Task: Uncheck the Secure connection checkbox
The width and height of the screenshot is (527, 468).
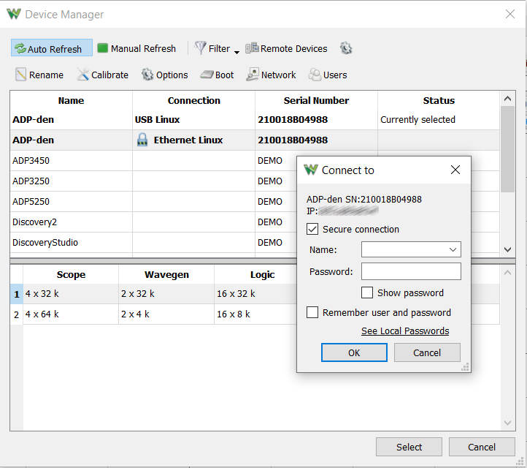Action: (312, 230)
